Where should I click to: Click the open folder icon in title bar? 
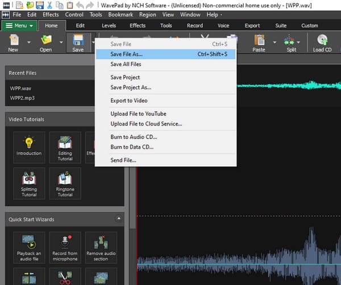pyautogui.click(x=30, y=5)
